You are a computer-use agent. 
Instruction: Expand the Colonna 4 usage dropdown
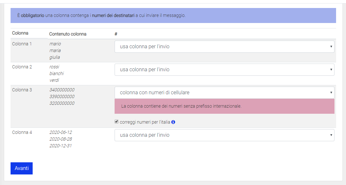click(x=224, y=135)
